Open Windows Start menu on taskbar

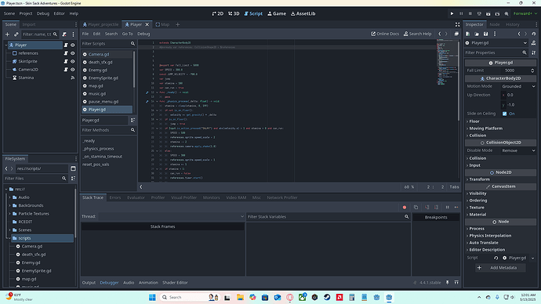[x=152, y=298]
